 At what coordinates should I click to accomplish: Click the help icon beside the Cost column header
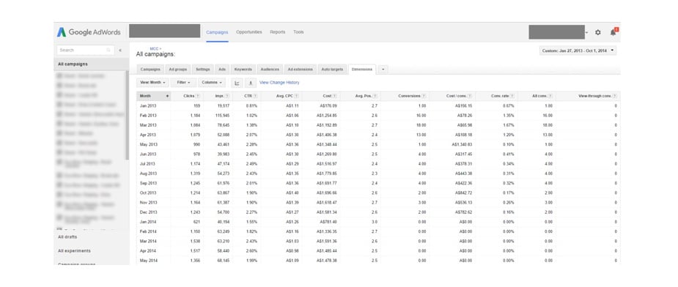tap(335, 96)
